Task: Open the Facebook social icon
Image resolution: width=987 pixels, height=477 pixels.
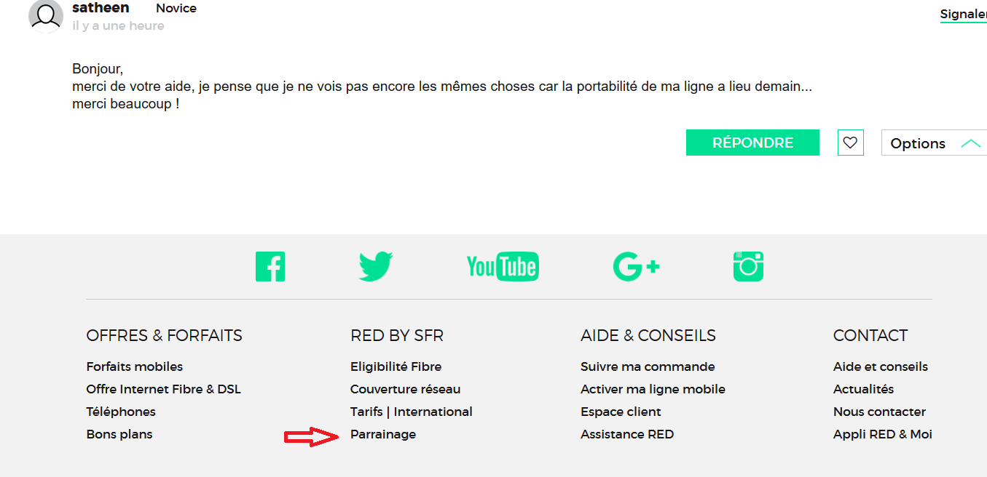Action: (x=270, y=267)
